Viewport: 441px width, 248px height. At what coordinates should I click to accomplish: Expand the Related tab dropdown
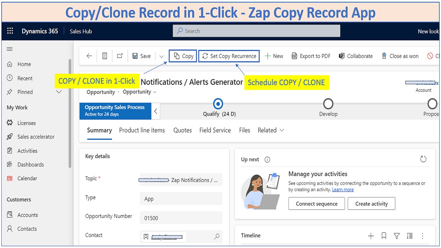tap(271, 130)
